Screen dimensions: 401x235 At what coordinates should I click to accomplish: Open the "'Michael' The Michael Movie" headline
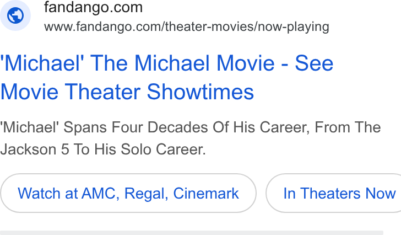coord(137,63)
